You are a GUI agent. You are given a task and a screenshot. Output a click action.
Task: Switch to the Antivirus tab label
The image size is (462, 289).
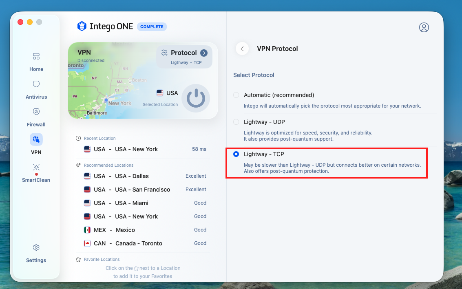[x=36, y=97]
